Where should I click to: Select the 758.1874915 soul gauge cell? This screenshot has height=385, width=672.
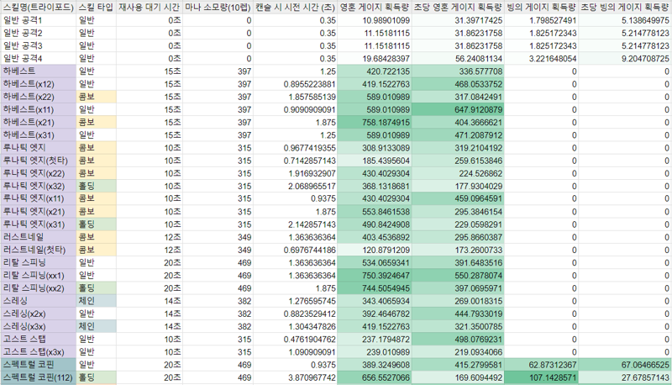375,122
